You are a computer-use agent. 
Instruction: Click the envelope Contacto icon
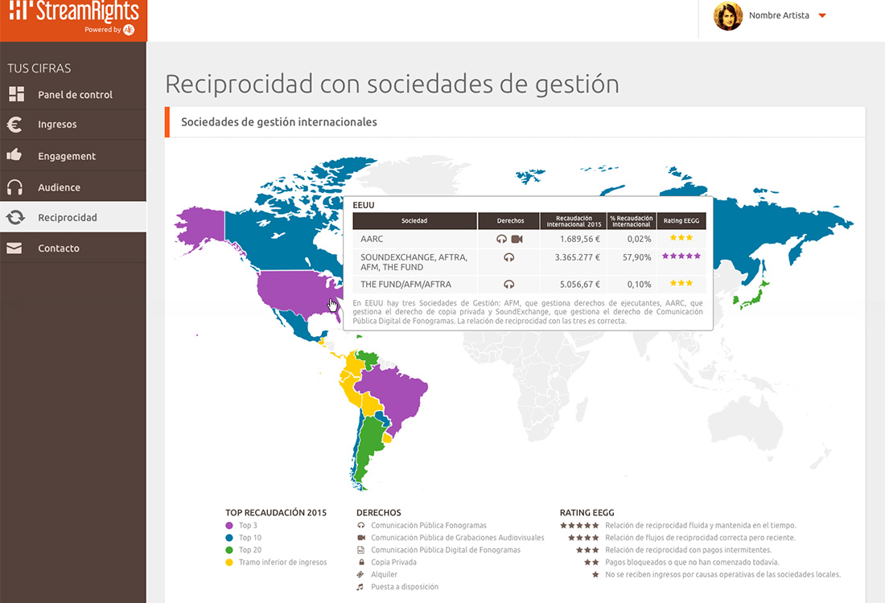click(x=14, y=248)
